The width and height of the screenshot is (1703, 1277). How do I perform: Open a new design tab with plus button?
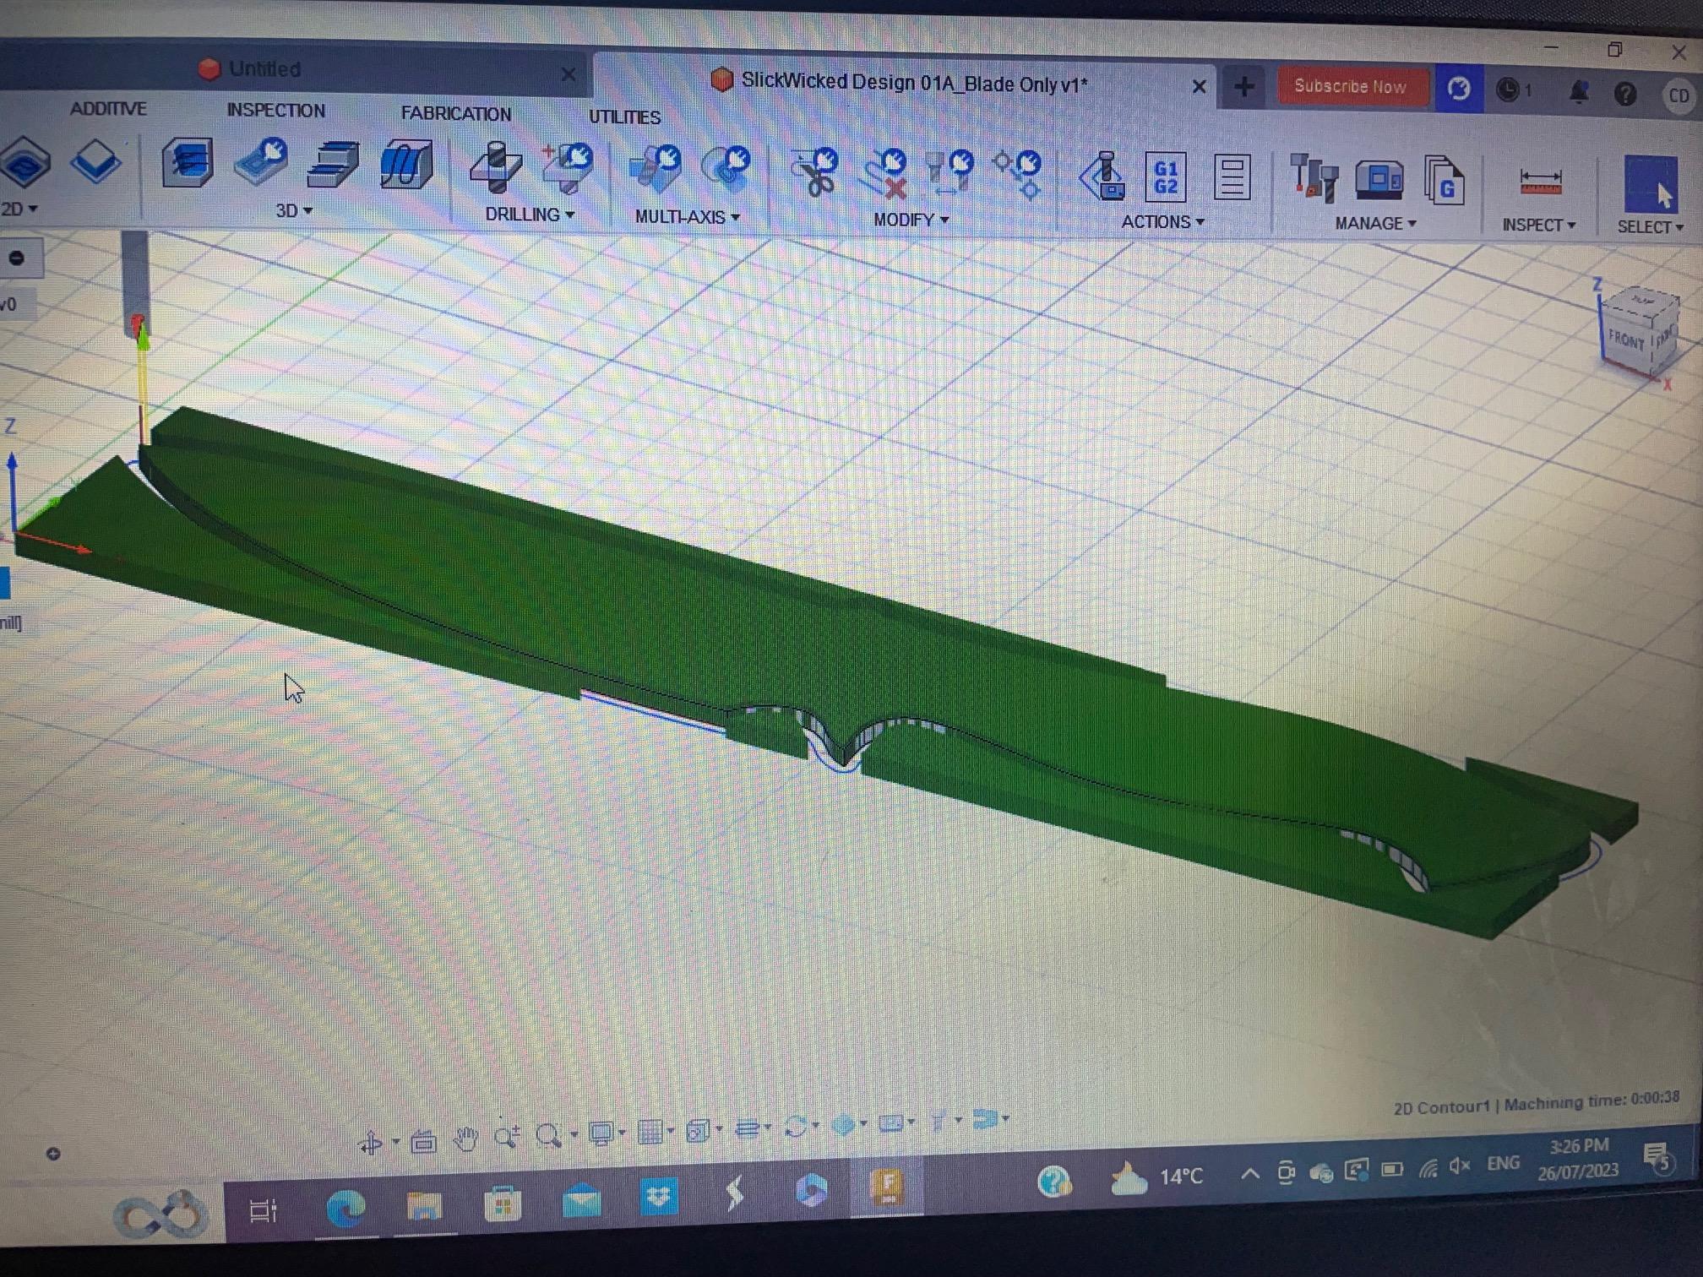[1243, 87]
